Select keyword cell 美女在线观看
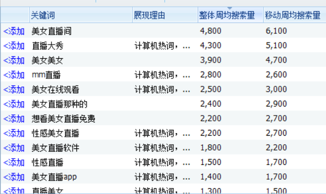326x194 pixels. 55,90
